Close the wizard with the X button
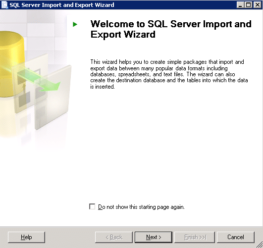Viewport: 263px width, 248px height. pyautogui.click(x=257, y=5)
